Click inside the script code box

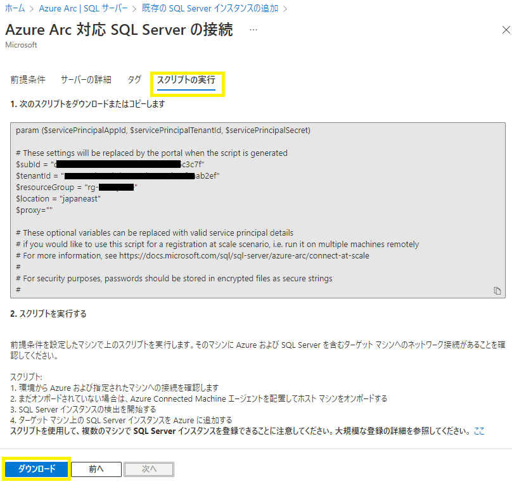[258, 210]
